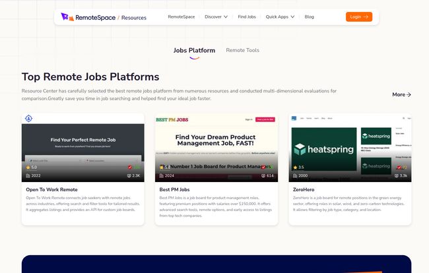Click the More arrow link

401,94
